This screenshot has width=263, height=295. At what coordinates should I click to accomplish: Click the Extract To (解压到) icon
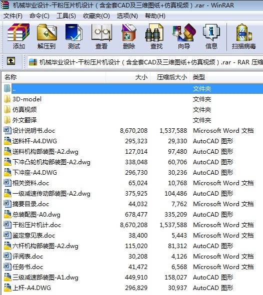[x=46, y=32]
